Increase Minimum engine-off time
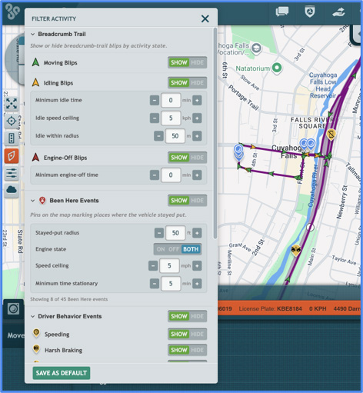 pos(197,175)
